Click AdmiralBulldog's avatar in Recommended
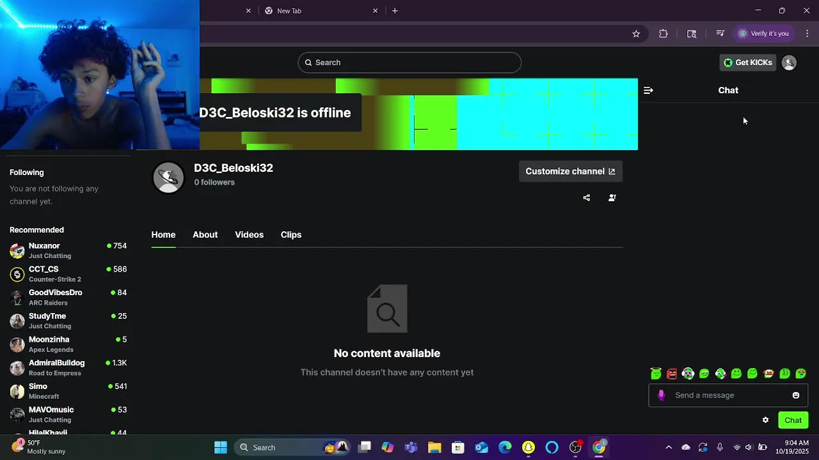Viewport: 819px width, 460px height. click(17, 368)
